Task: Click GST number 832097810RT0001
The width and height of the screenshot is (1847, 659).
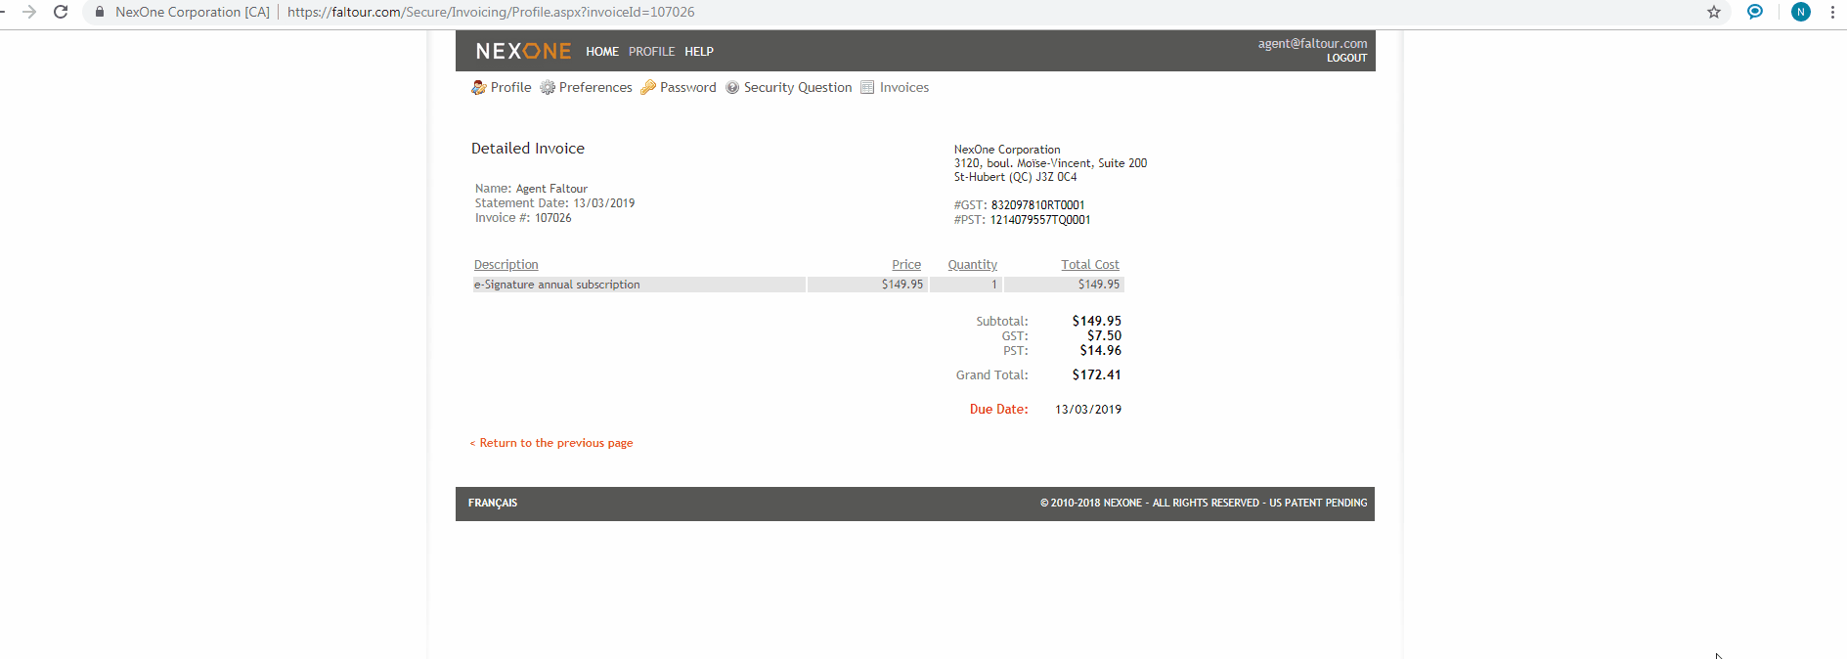Action: pos(1038,205)
